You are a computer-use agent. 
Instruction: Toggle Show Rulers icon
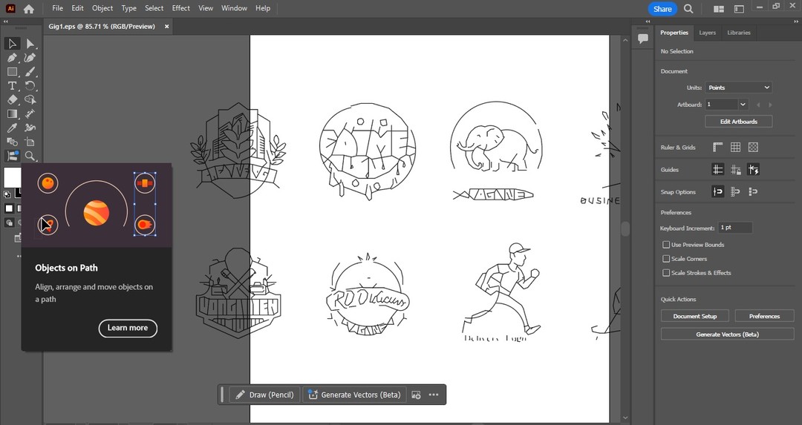tap(718, 148)
